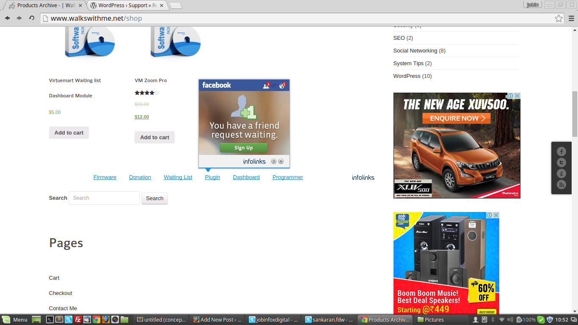Close the XUV500 ad via X icon

(517, 96)
